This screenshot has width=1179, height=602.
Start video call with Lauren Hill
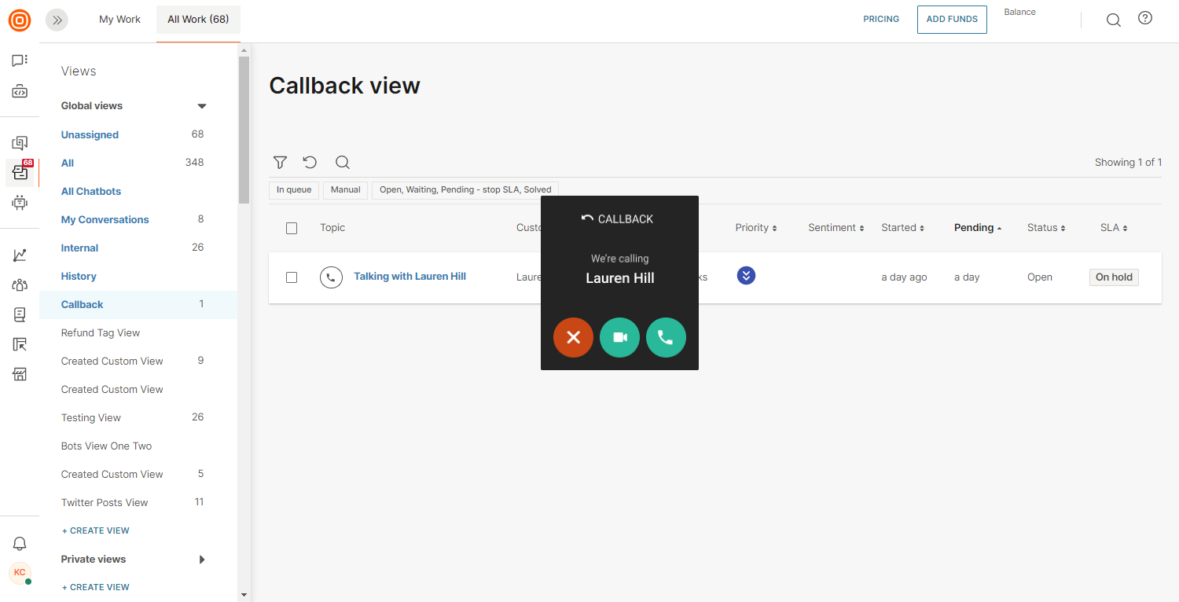619,337
